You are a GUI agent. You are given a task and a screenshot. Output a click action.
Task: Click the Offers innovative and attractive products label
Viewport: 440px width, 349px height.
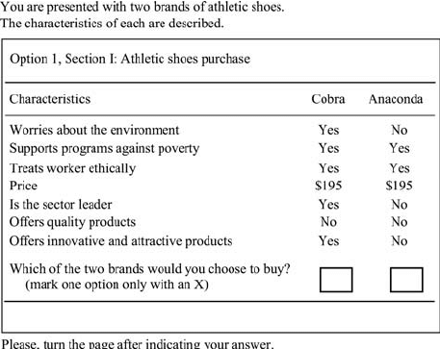tap(120, 241)
